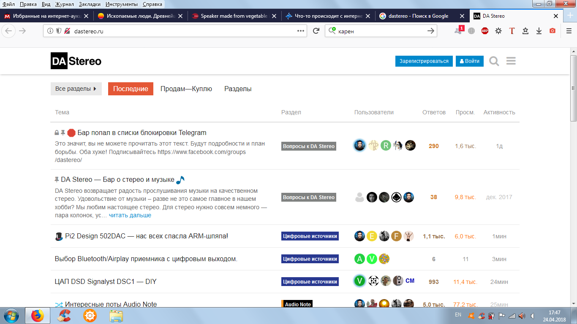The image size is (577, 324).
Task: Open Firefox from the Windows taskbar
Action: tap(38, 316)
